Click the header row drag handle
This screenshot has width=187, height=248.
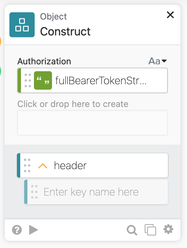point(27,165)
